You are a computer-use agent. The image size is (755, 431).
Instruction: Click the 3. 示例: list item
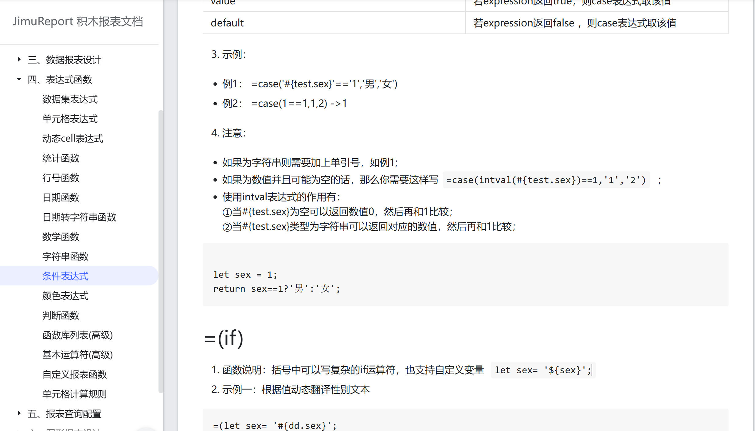(x=229, y=54)
